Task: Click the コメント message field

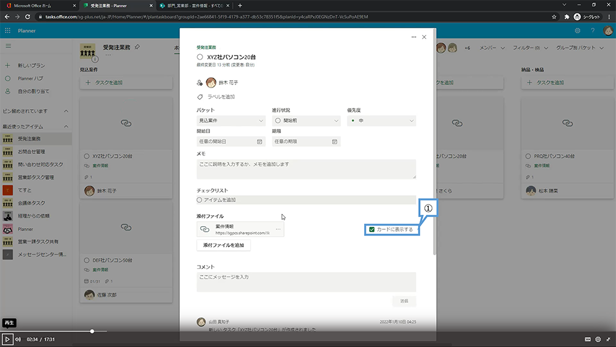Action: click(306, 282)
